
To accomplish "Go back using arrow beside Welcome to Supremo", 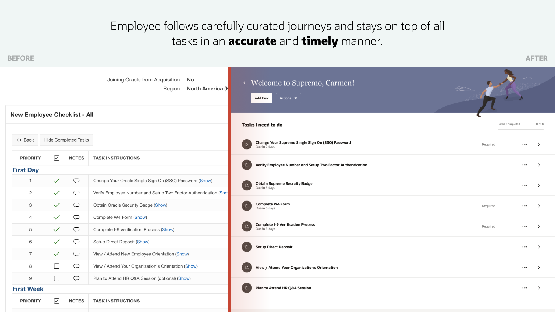I will click(x=244, y=83).
